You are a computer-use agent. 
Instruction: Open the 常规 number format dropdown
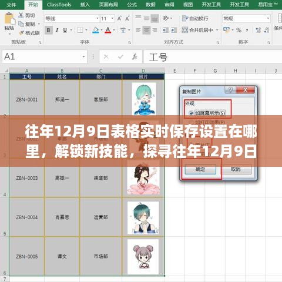[268, 18]
